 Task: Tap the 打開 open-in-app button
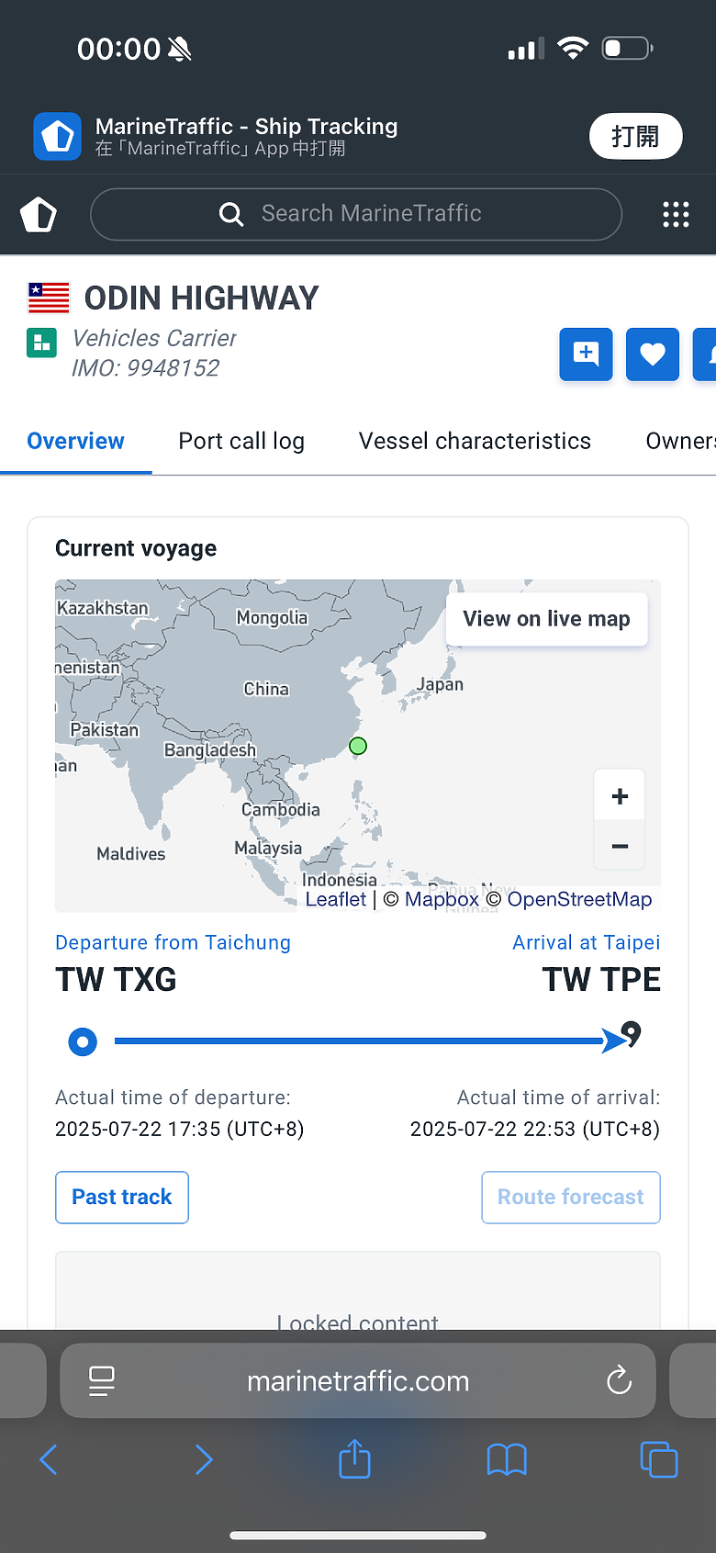tap(635, 137)
